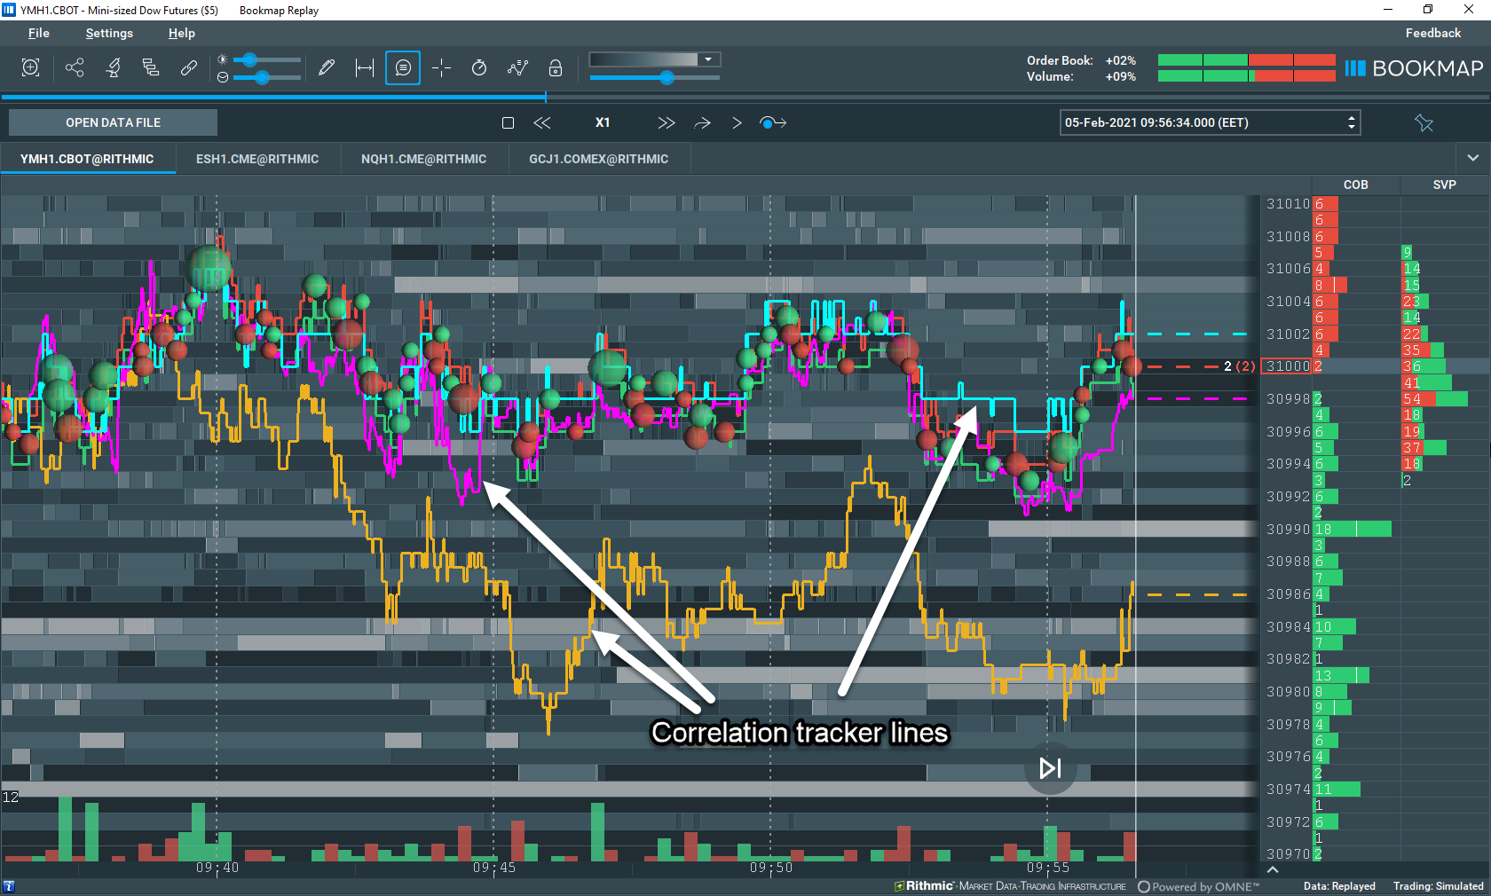This screenshot has width=1491, height=896.
Task: Select the drawing pencil tool
Action: click(x=327, y=67)
